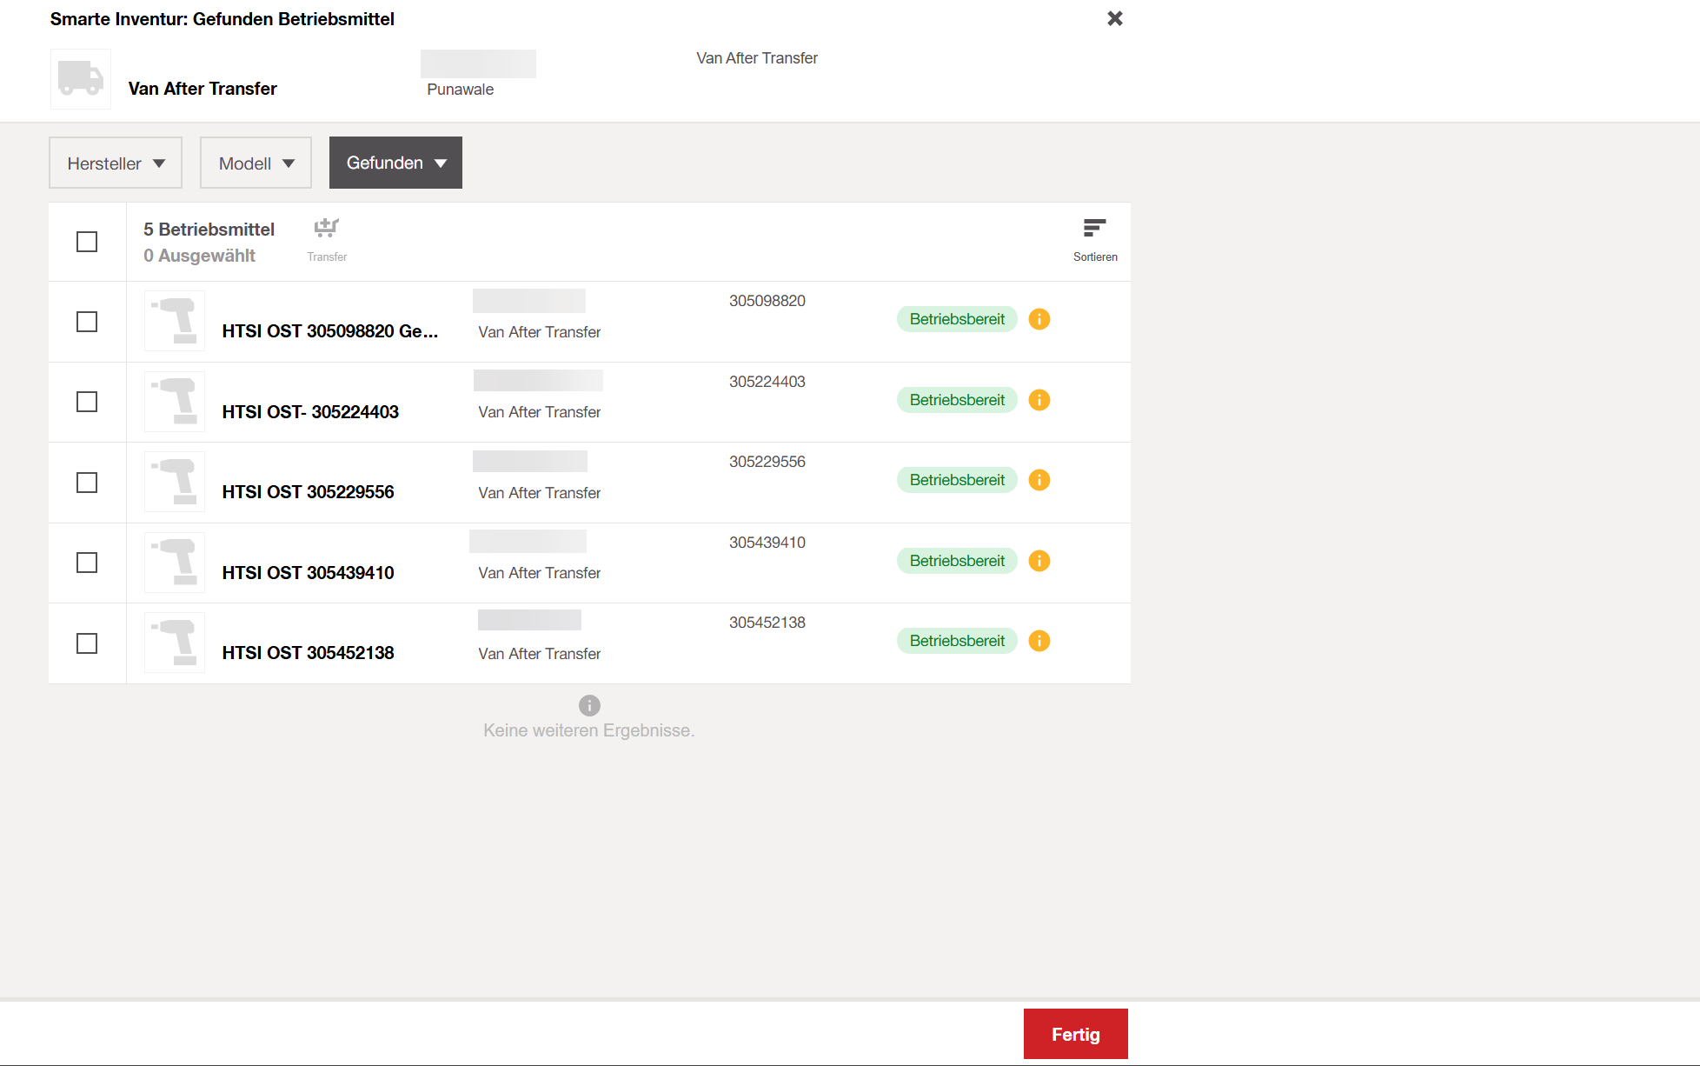Open the Sortieren sort icon

click(x=1094, y=229)
